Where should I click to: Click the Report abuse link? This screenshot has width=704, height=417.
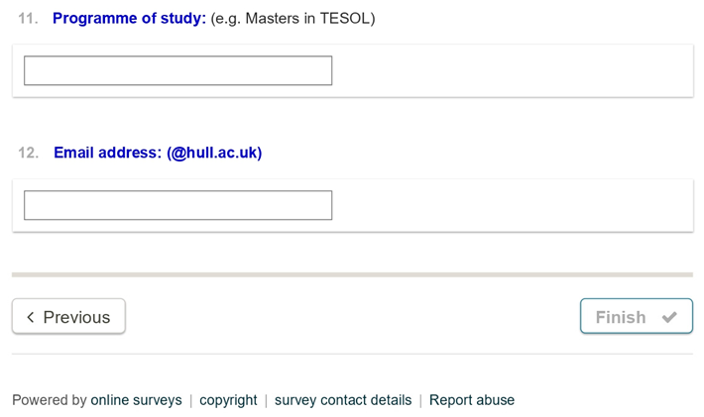click(x=472, y=400)
